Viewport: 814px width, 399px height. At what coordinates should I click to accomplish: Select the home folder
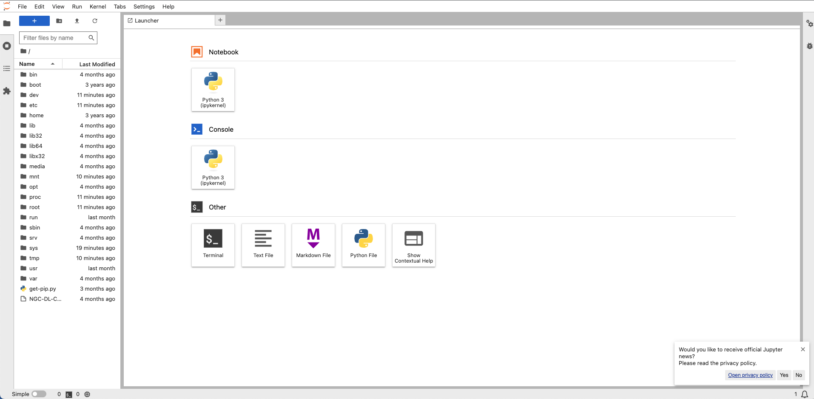click(68, 115)
